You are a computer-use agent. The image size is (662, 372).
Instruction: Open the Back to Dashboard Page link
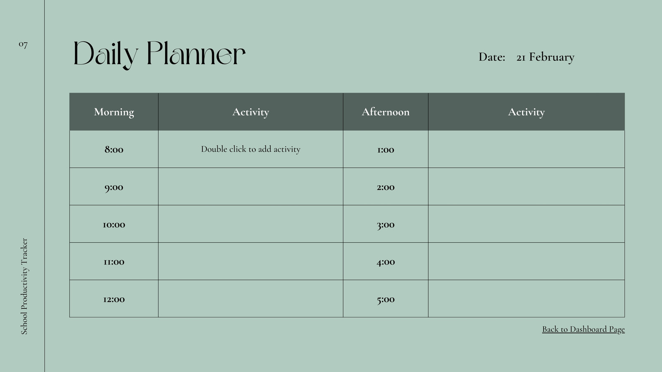pos(583,329)
